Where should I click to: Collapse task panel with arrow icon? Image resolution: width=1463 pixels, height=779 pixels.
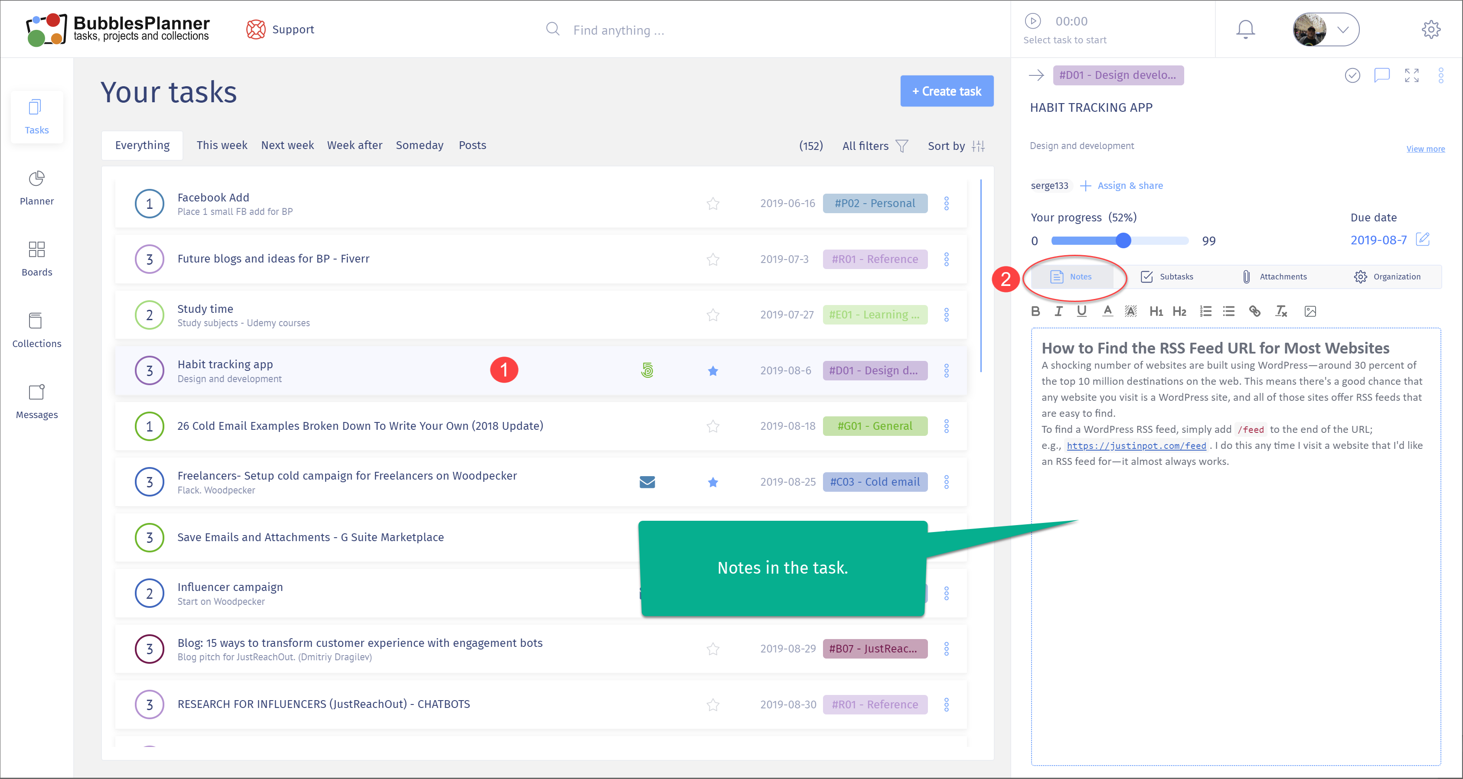[1036, 75]
